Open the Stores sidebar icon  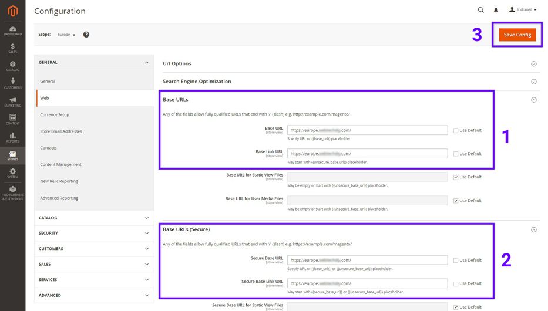point(12,155)
